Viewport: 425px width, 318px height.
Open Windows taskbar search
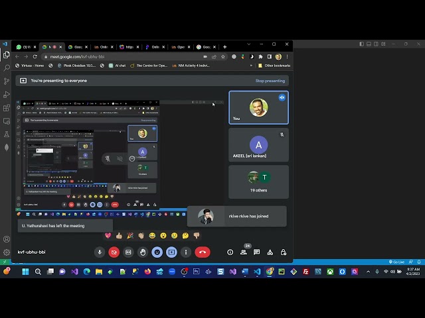click(38, 272)
